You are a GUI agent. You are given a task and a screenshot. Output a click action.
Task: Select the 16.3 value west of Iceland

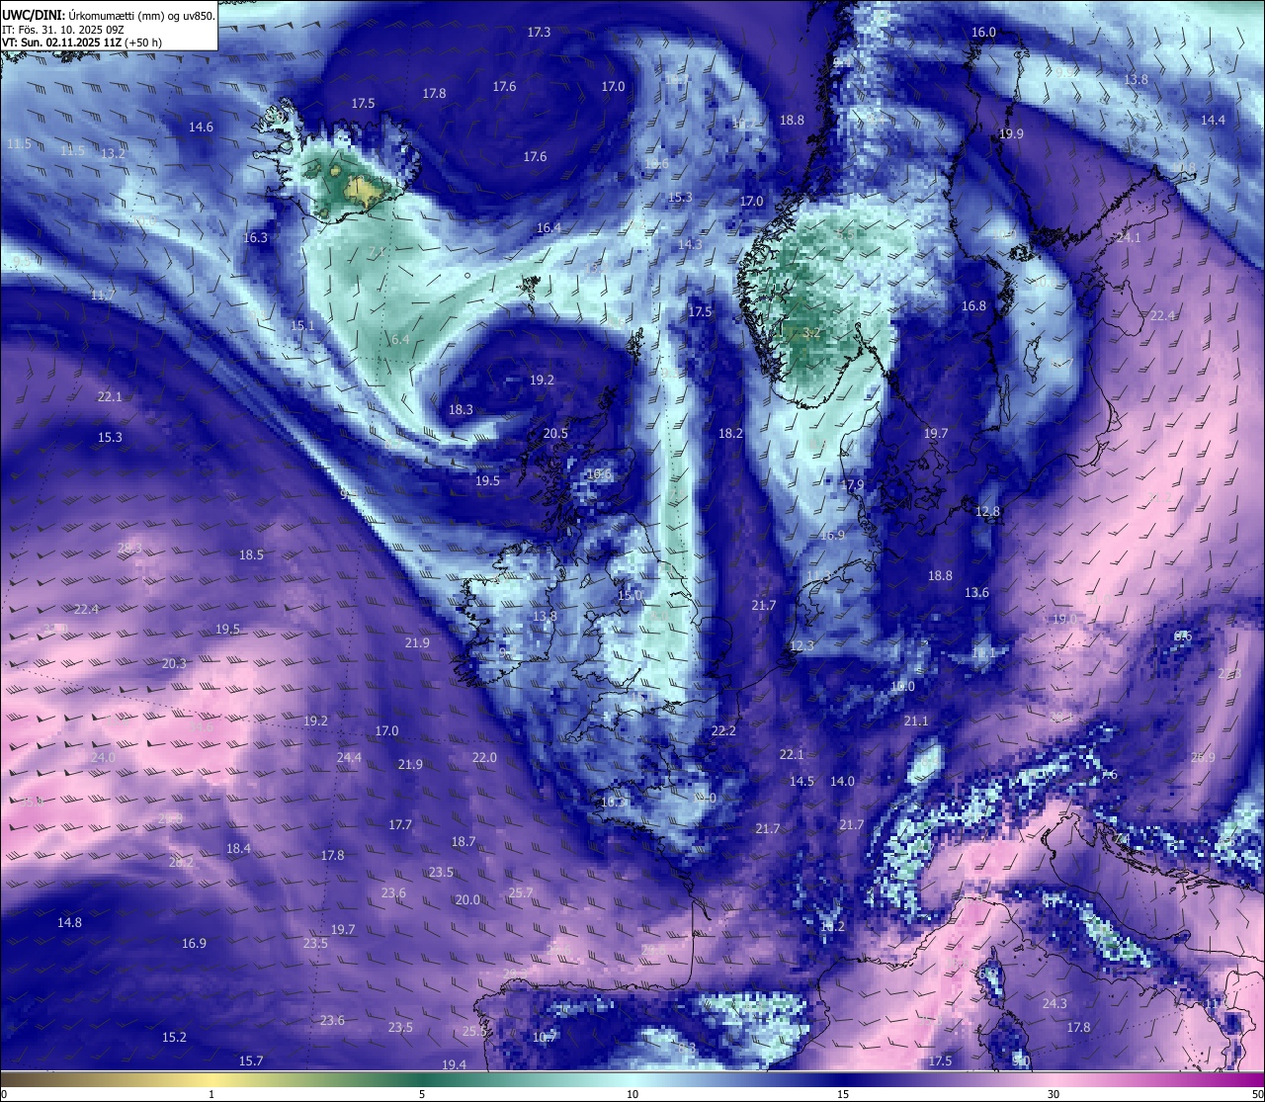pos(255,238)
